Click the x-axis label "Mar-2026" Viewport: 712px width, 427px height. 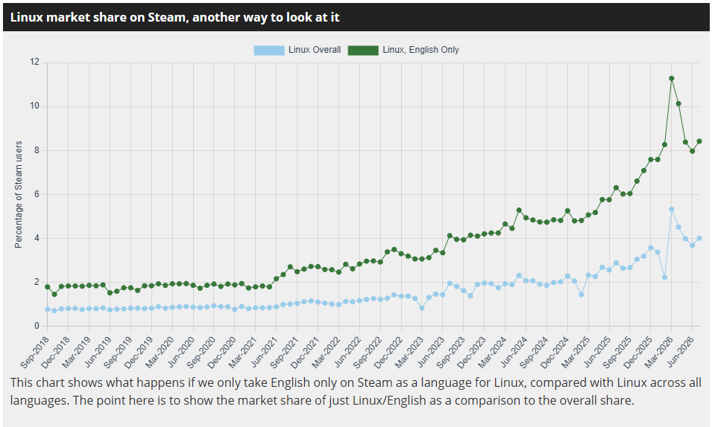(660, 352)
